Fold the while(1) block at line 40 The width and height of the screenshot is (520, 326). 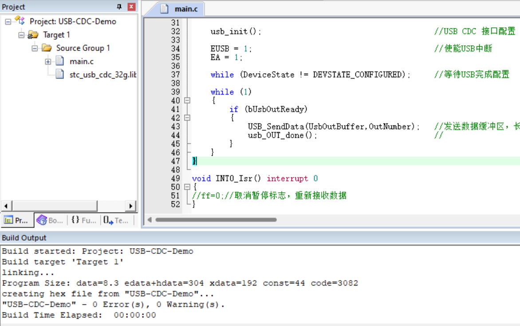click(187, 101)
